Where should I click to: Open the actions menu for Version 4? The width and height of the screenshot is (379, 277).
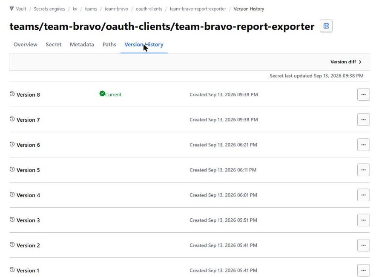(363, 195)
